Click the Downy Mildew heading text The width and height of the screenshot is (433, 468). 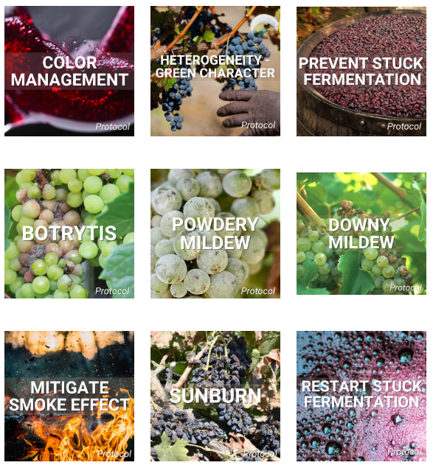click(x=361, y=234)
